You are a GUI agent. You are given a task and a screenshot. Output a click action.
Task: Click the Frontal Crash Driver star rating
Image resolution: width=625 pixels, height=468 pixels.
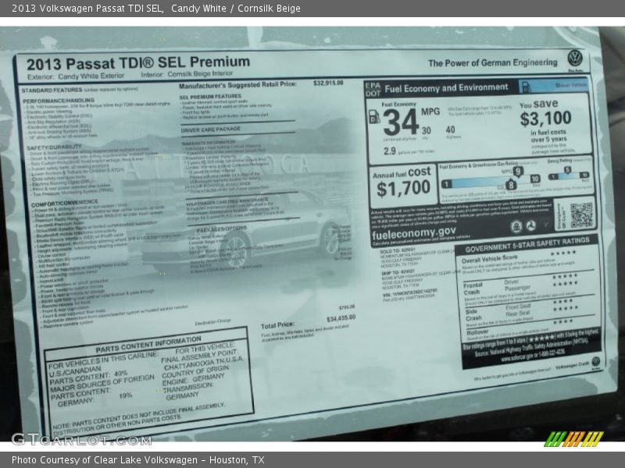pyautogui.click(x=565, y=276)
